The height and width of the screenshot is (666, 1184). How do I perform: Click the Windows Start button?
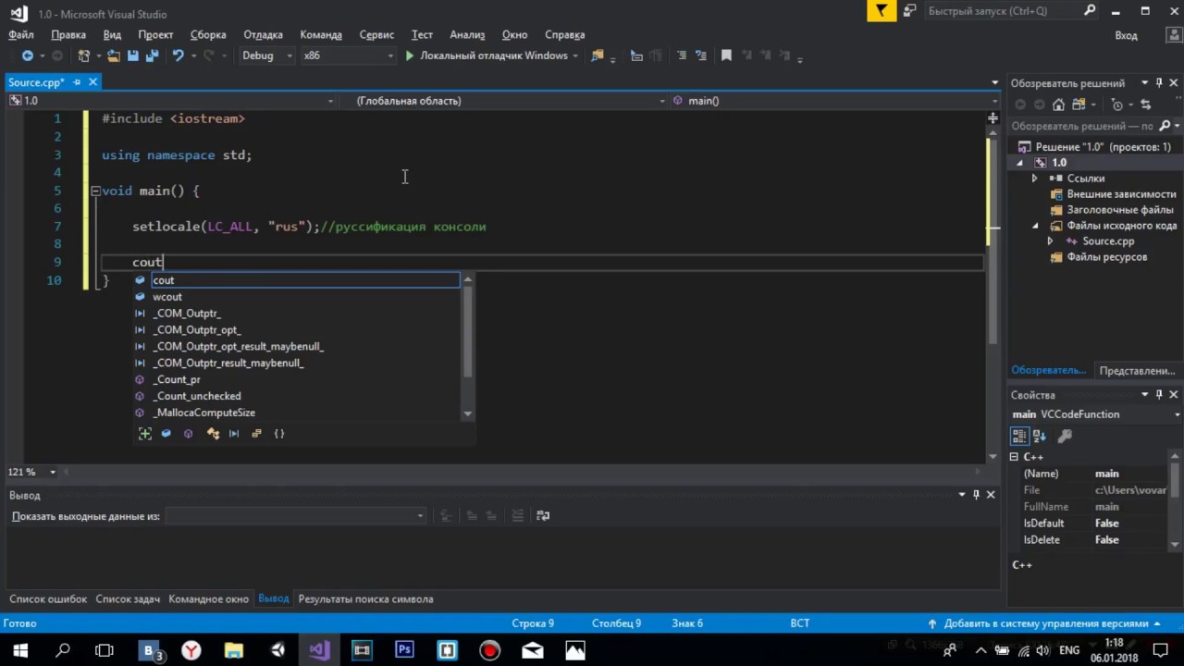(20, 650)
